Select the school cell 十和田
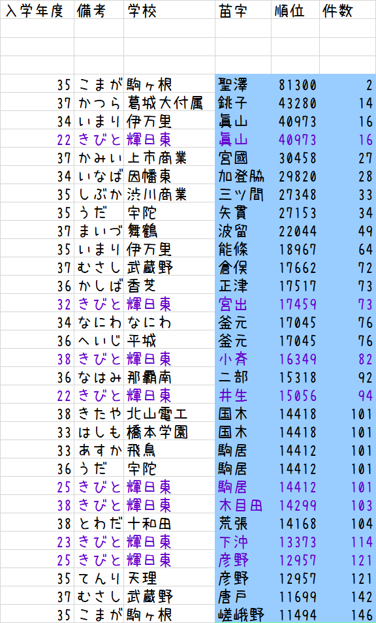Screen dimensions: 376x623 170,522
